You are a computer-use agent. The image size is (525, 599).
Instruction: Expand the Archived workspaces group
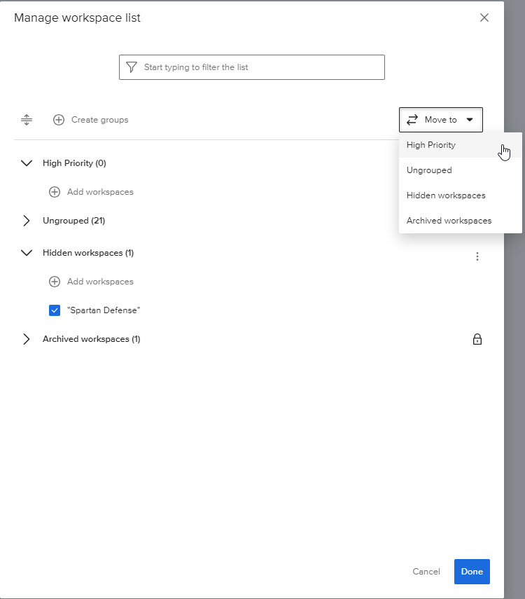pos(27,339)
